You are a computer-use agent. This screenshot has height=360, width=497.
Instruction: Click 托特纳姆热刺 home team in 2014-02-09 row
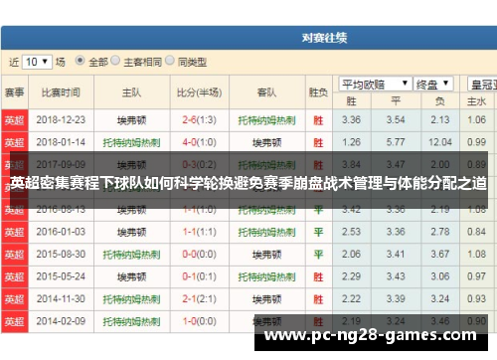tap(131, 321)
